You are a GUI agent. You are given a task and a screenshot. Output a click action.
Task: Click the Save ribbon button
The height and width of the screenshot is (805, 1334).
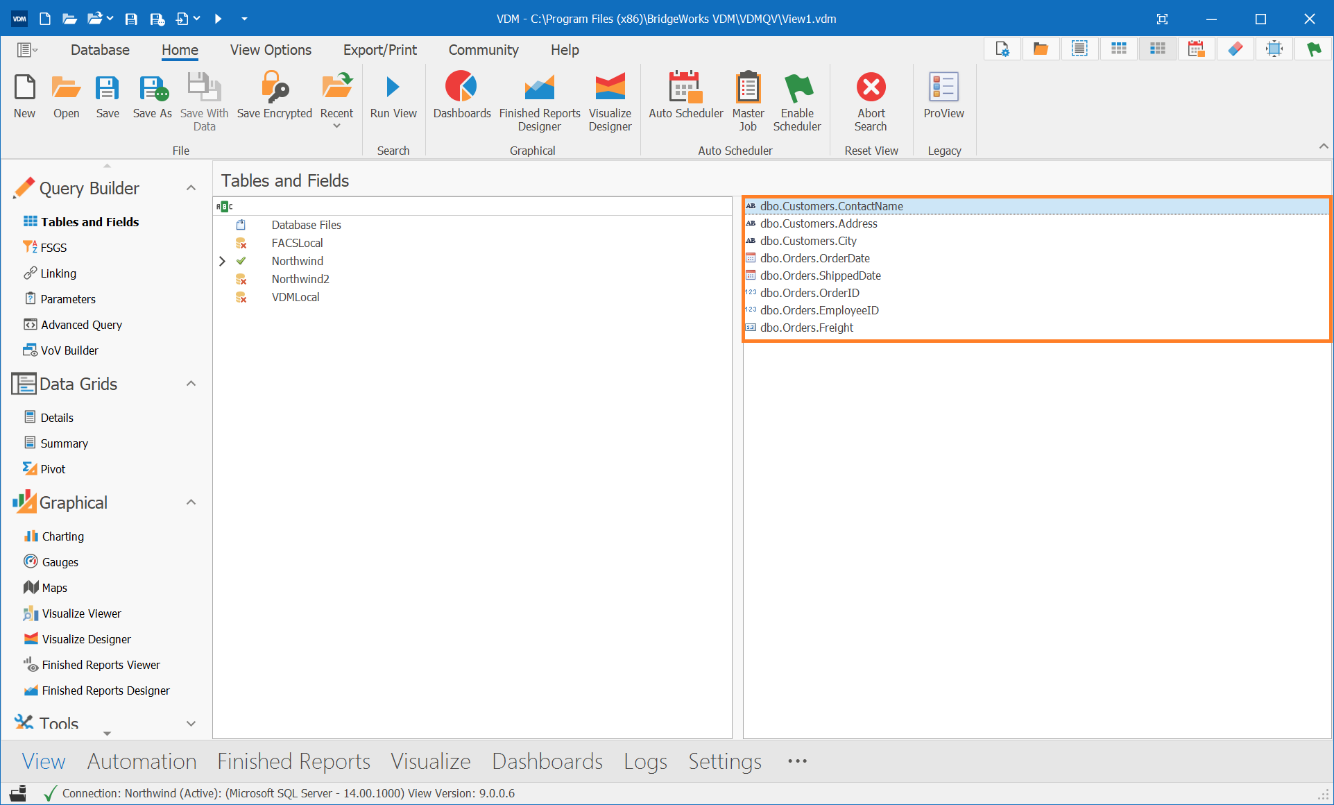108,97
